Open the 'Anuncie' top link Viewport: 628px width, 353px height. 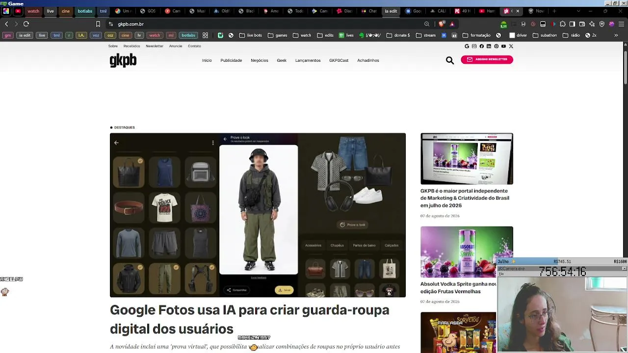click(x=176, y=46)
